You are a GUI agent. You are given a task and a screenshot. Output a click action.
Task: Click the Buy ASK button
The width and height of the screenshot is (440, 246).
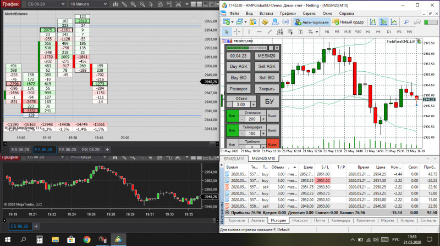point(239,66)
